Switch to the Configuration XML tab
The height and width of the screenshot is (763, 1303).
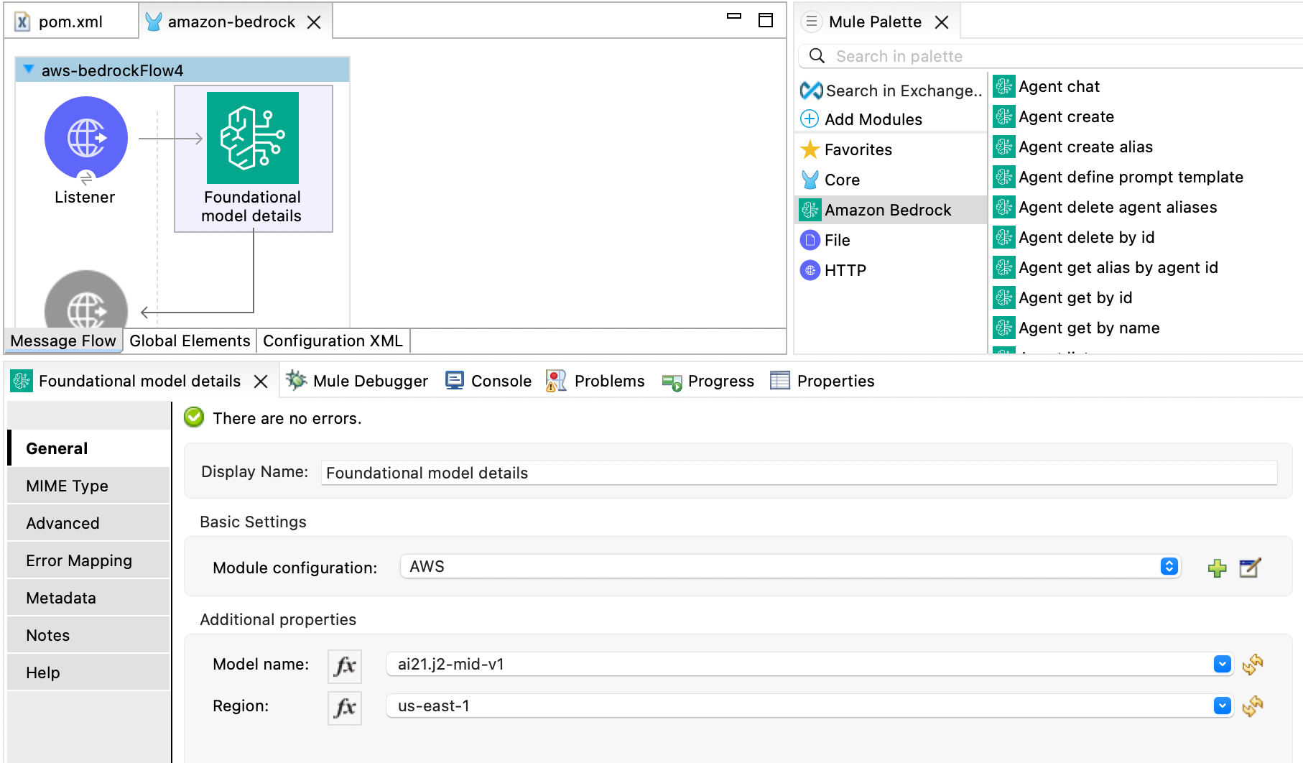click(x=333, y=341)
